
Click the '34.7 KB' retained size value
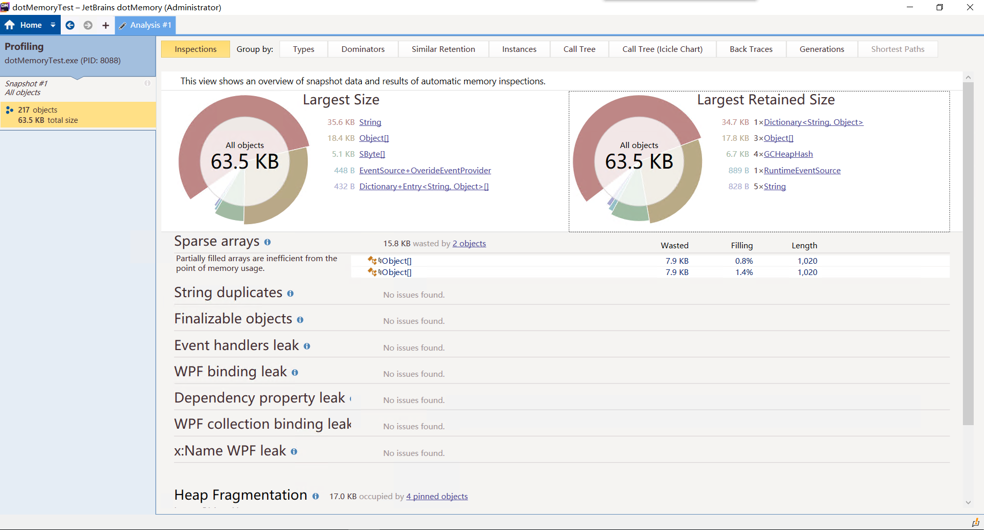[x=735, y=122]
